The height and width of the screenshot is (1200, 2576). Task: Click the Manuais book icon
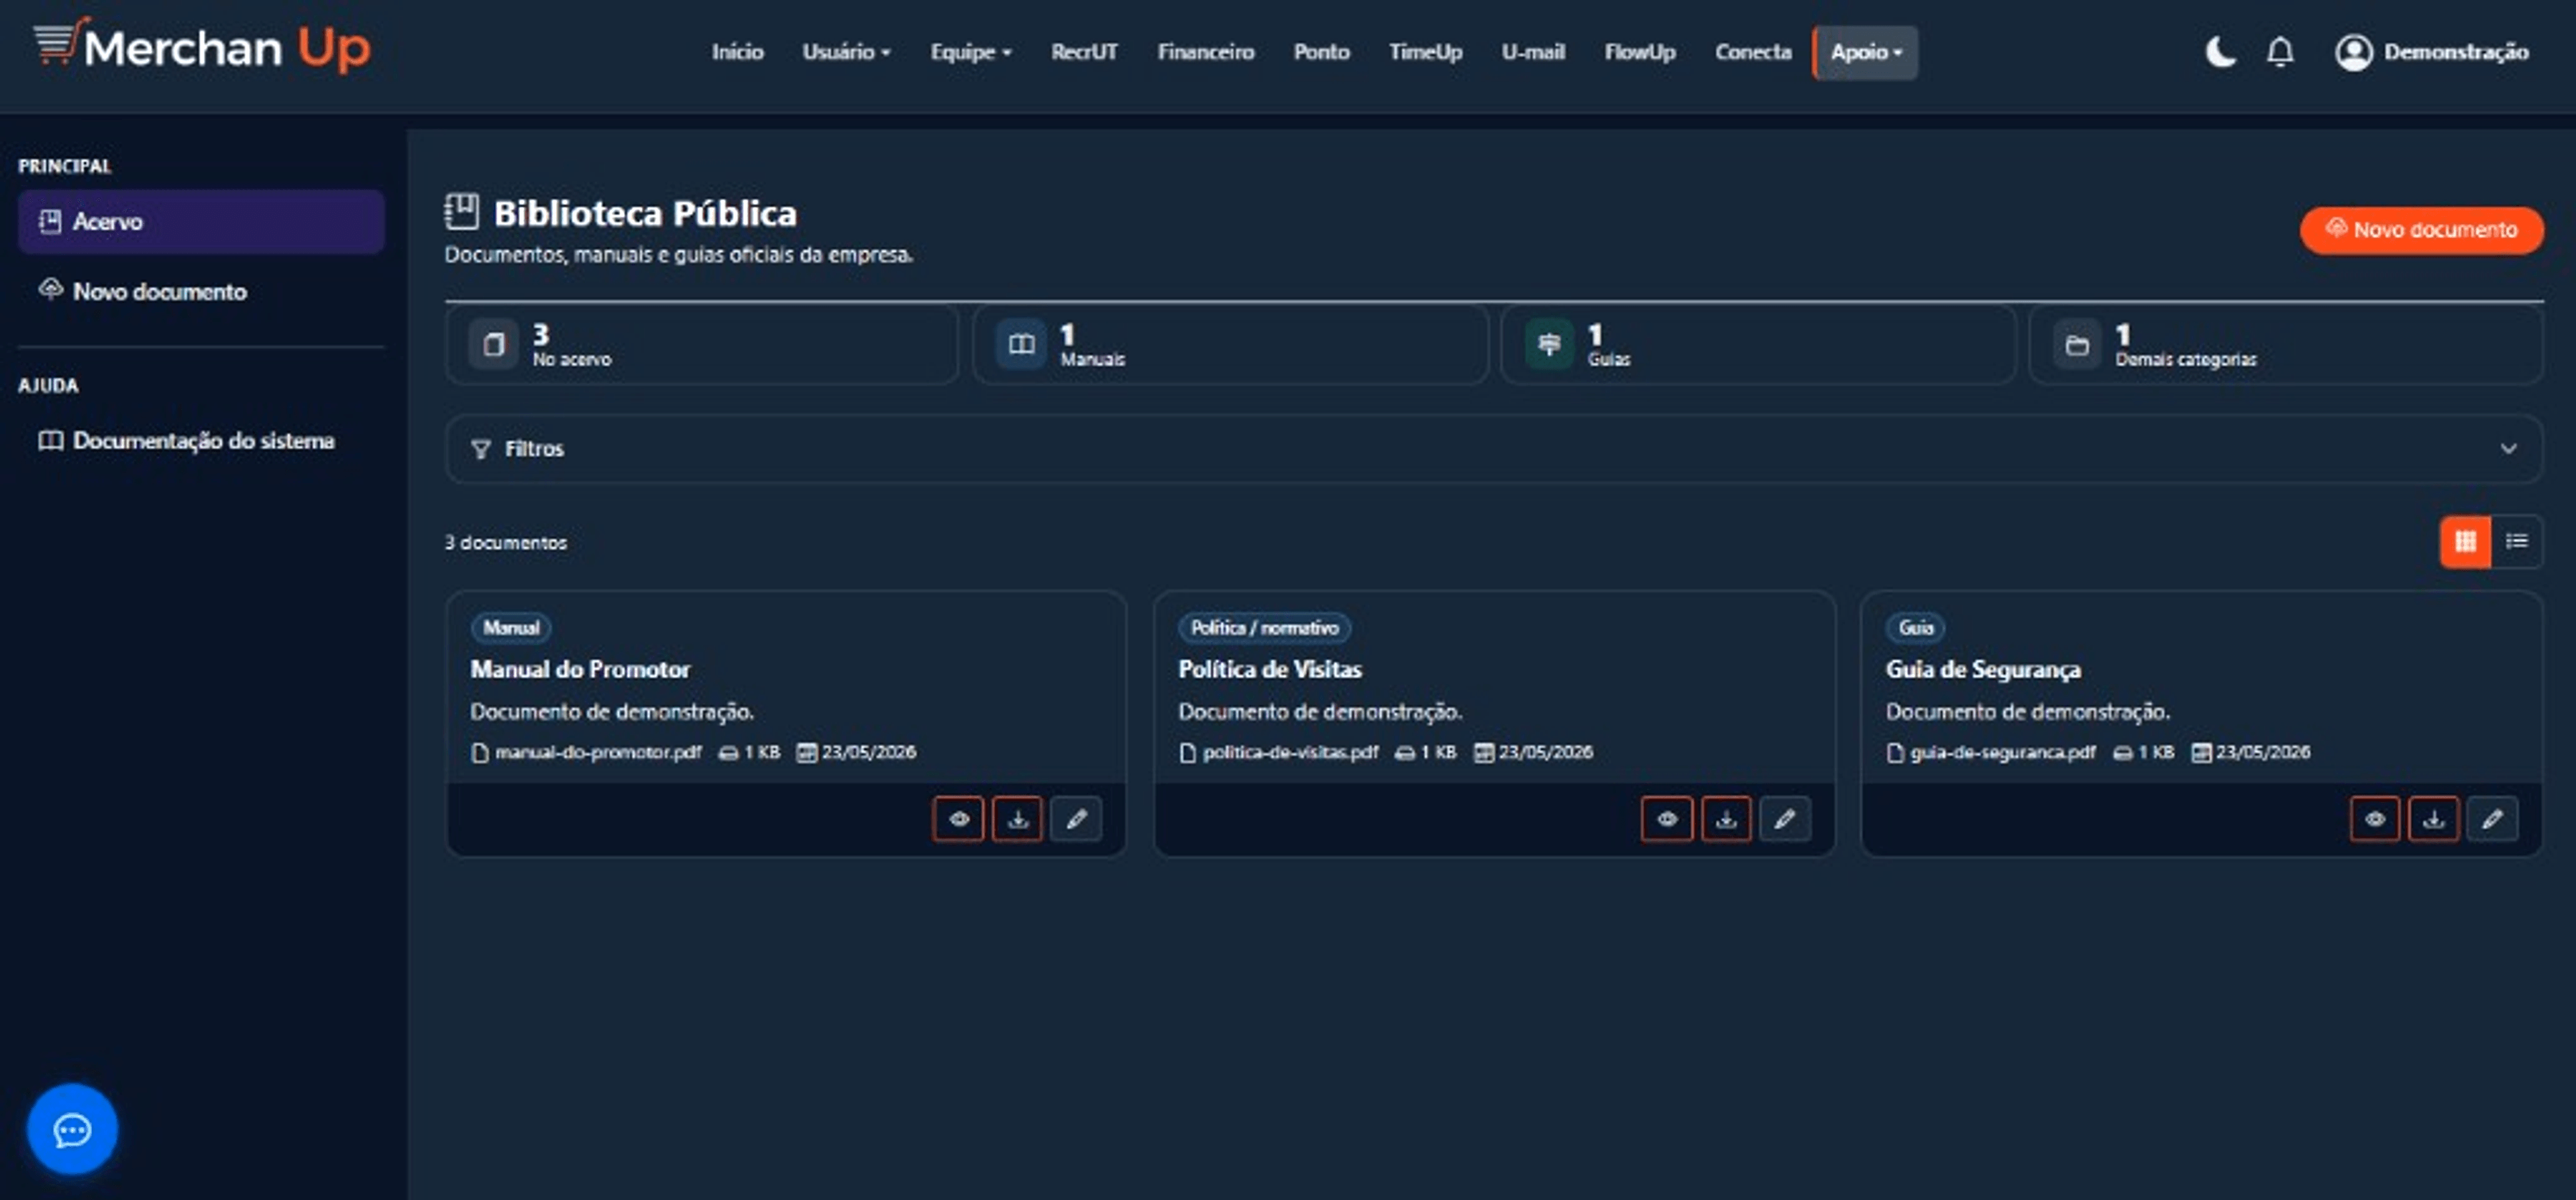click(1021, 345)
